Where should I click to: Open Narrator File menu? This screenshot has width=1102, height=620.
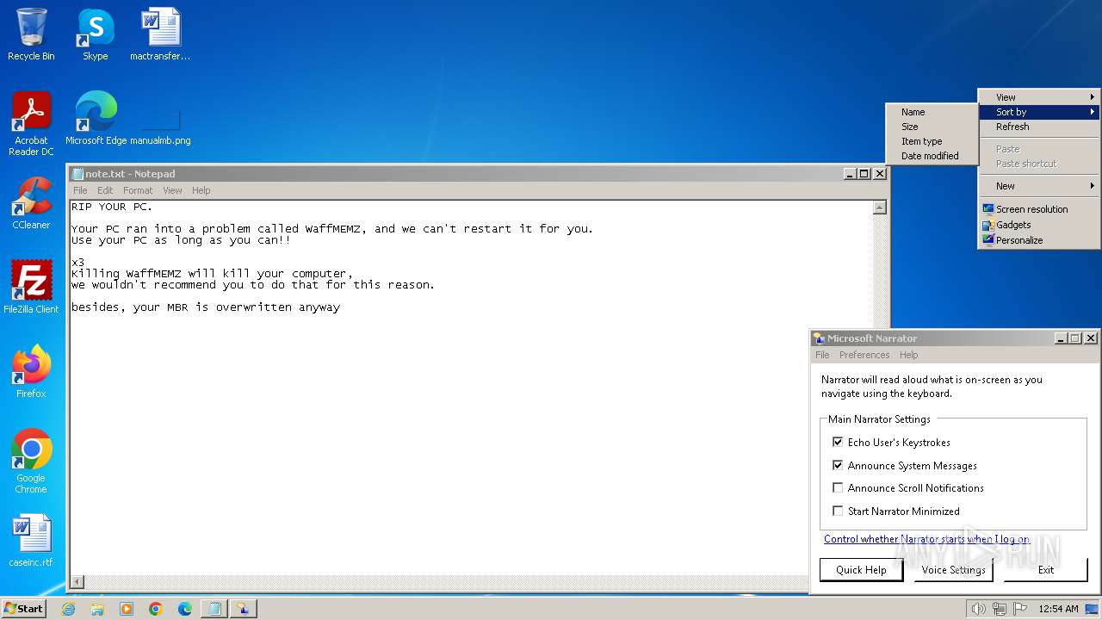pyautogui.click(x=822, y=355)
